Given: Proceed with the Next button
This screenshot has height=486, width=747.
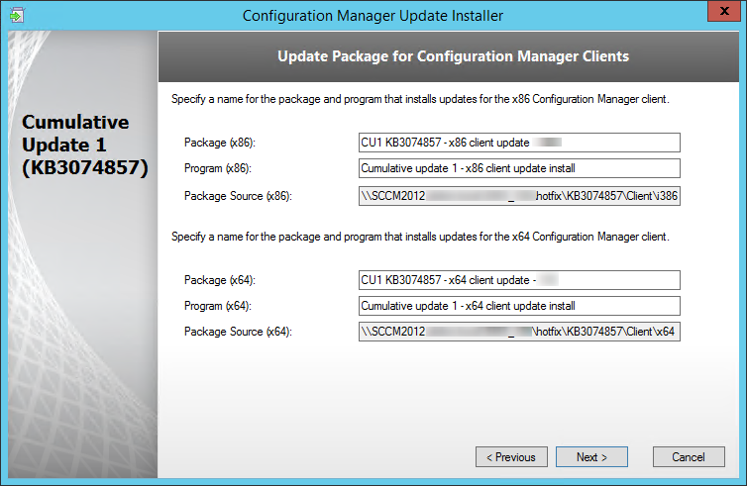Looking at the screenshot, I should click(x=591, y=457).
